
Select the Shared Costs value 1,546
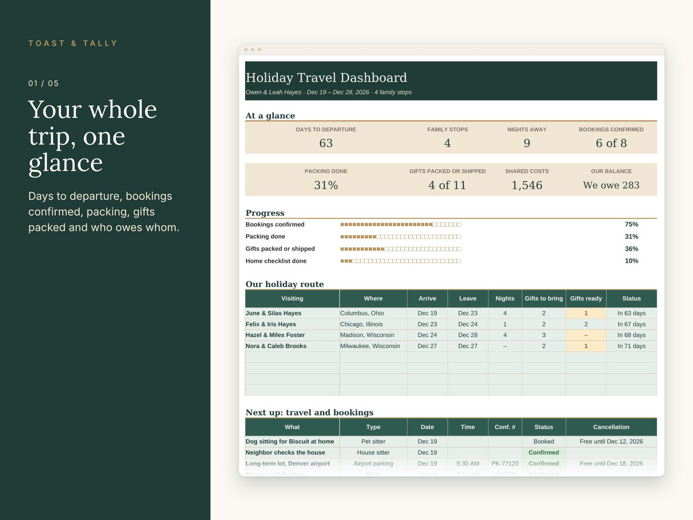[527, 185]
